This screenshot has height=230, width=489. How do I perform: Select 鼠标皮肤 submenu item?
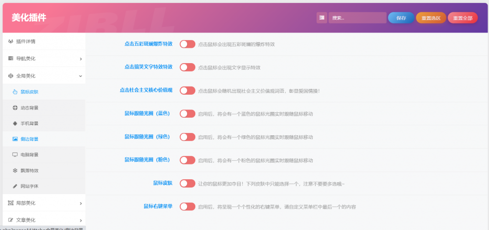pos(44,92)
